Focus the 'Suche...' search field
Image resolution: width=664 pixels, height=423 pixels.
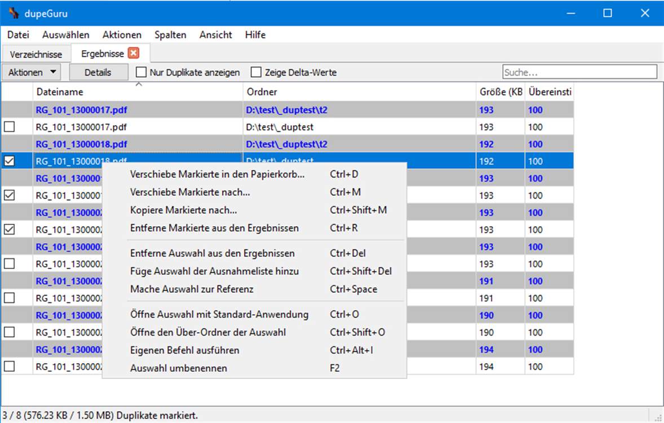(579, 72)
